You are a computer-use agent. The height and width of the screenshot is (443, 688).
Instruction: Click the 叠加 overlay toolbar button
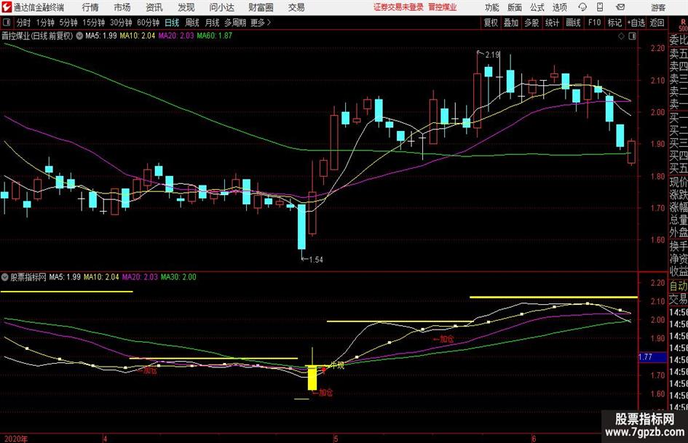(x=511, y=23)
